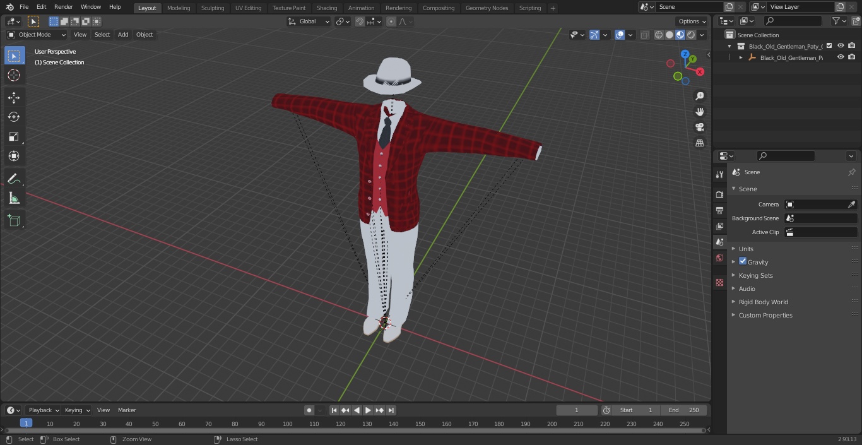Click the eyedropper next to Camera field
This screenshot has width=862, height=445.
click(851, 205)
